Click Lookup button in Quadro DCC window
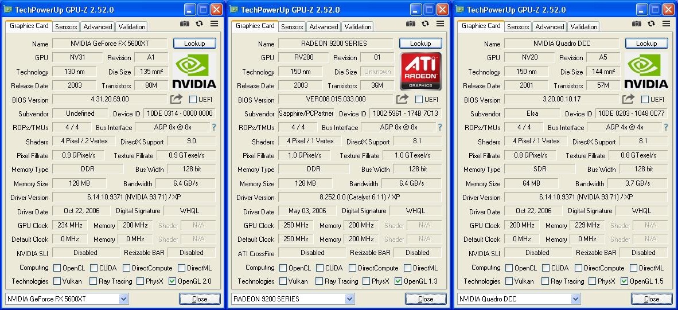The height and width of the screenshot is (310, 678). click(x=647, y=43)
